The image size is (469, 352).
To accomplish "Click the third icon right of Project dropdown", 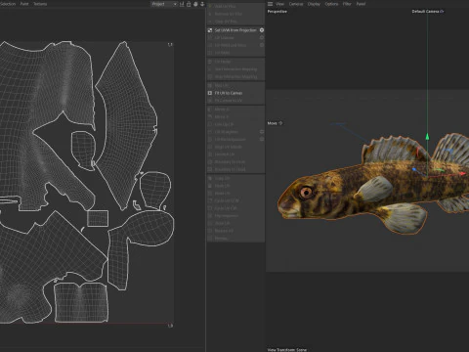I will [x=195, y=4].
